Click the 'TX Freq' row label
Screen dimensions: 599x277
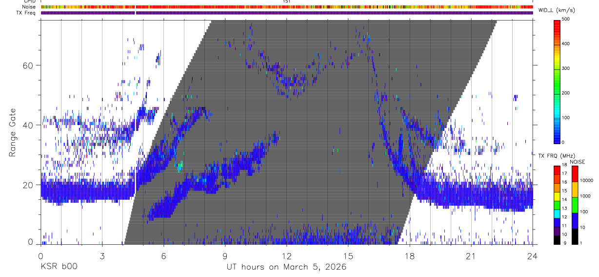26,13
